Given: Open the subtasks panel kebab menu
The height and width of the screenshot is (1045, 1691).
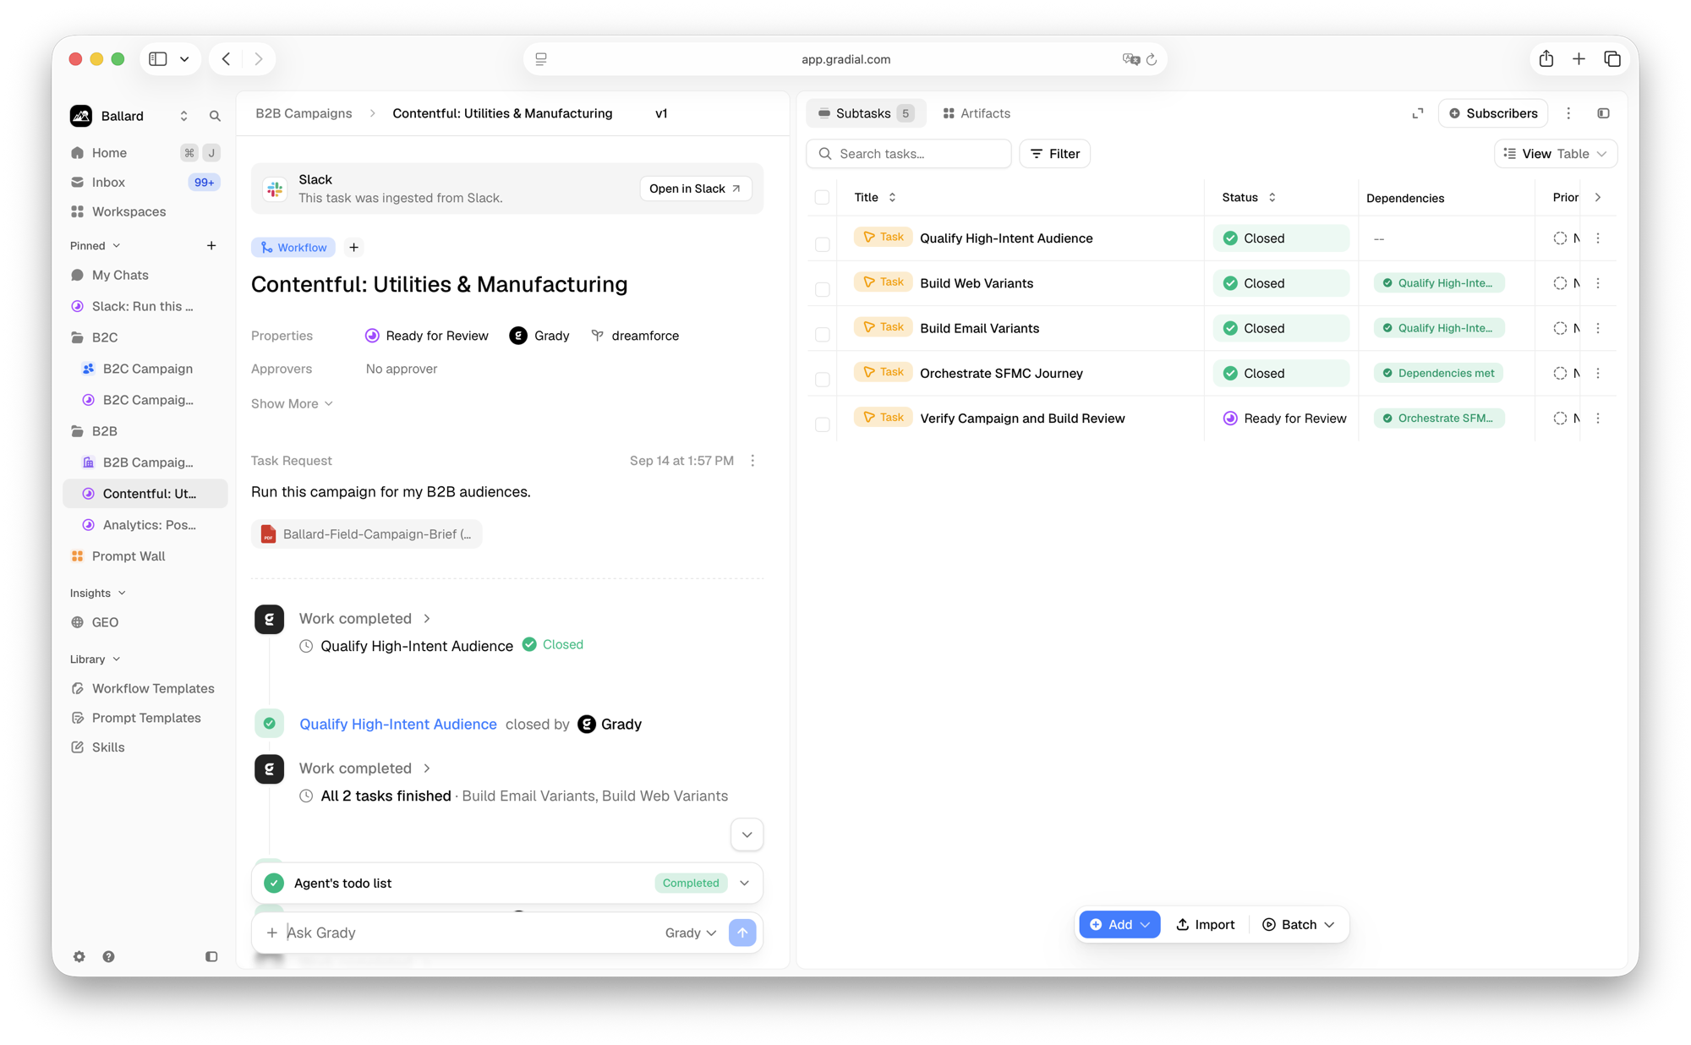Looking at the screenshot, I should pos(1568,113).
